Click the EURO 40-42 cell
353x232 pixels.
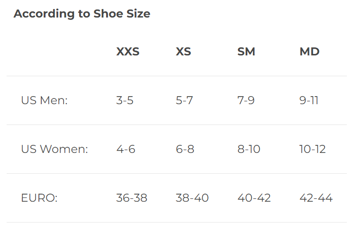tap(254, 198)
